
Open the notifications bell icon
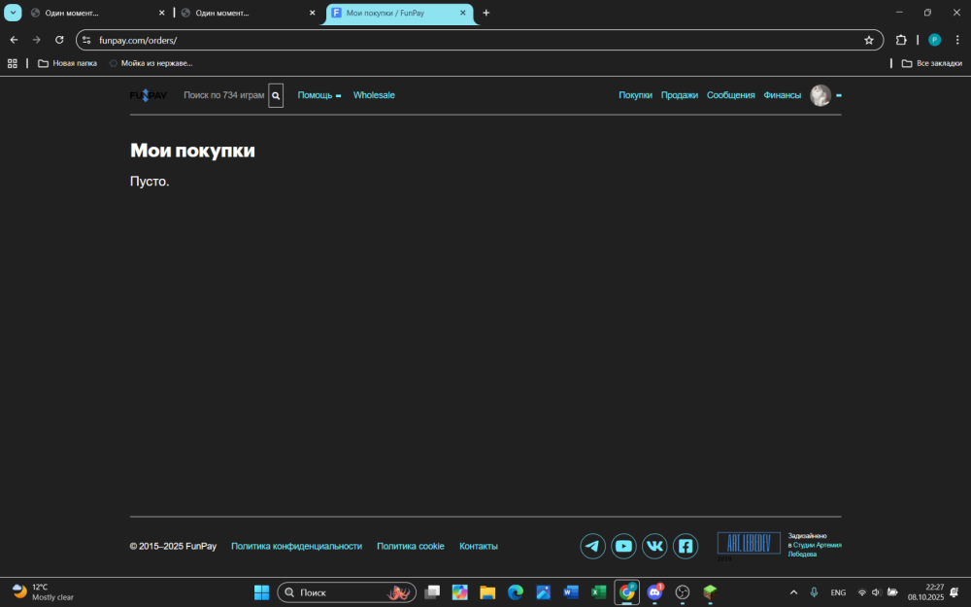tap(954, 592)
